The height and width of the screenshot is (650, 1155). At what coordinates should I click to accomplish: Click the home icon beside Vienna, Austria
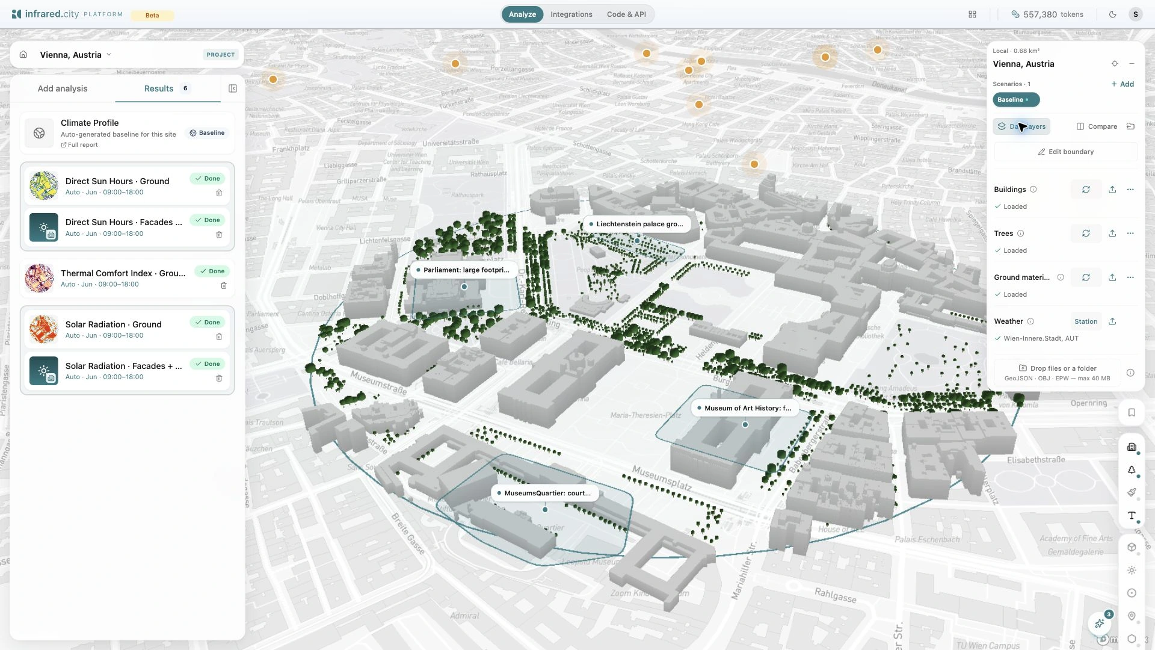pyautogui.click(x=23, y=55)
